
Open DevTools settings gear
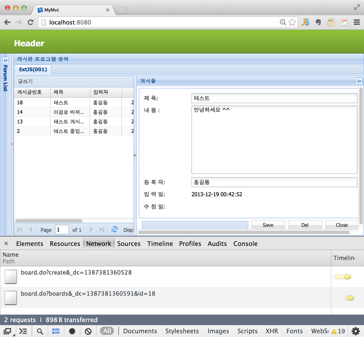tap(356, 331)
